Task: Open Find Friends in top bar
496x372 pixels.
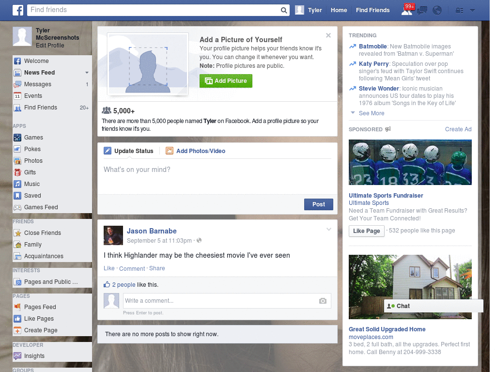Action: (372, 10)
